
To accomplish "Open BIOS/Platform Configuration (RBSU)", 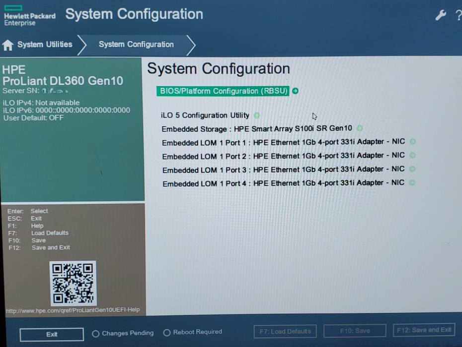I will [223, 91].
